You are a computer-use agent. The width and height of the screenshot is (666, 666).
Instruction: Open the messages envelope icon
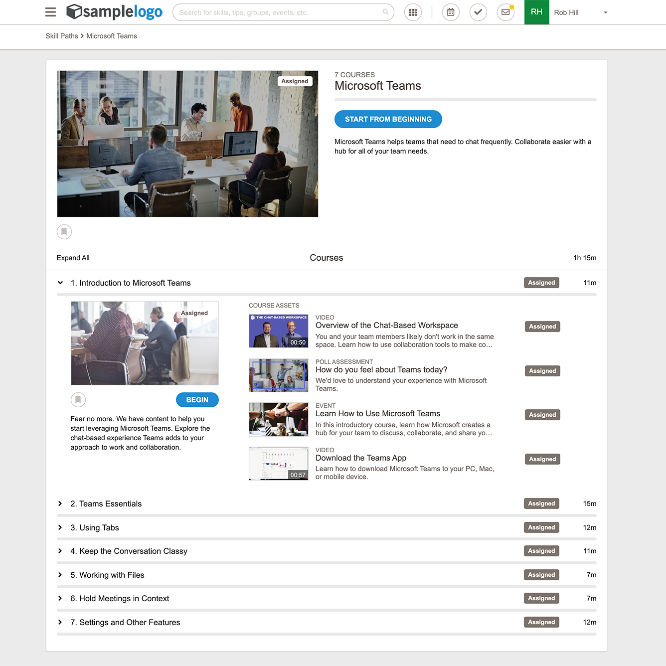(505, 12)
